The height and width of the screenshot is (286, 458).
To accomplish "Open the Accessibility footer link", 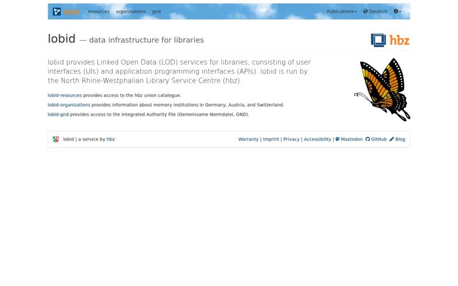I will [x=317, y=139].
